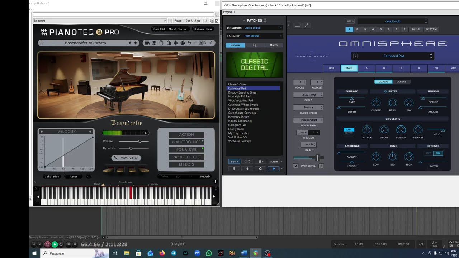Open the Omnisphere utility menu hamburger icon
Viewport: 459px width, 258px height.
(297, 25)
